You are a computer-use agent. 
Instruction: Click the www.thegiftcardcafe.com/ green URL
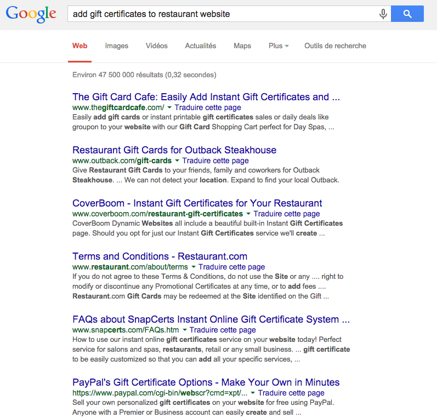[118, 107]
